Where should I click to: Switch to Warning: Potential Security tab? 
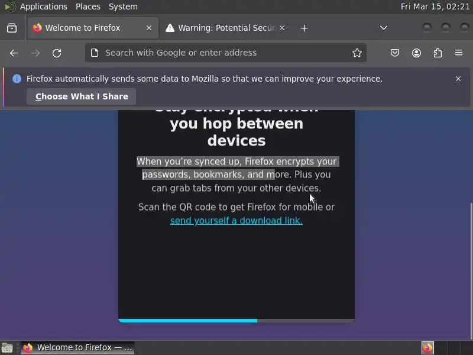click(x=225, y=28)
